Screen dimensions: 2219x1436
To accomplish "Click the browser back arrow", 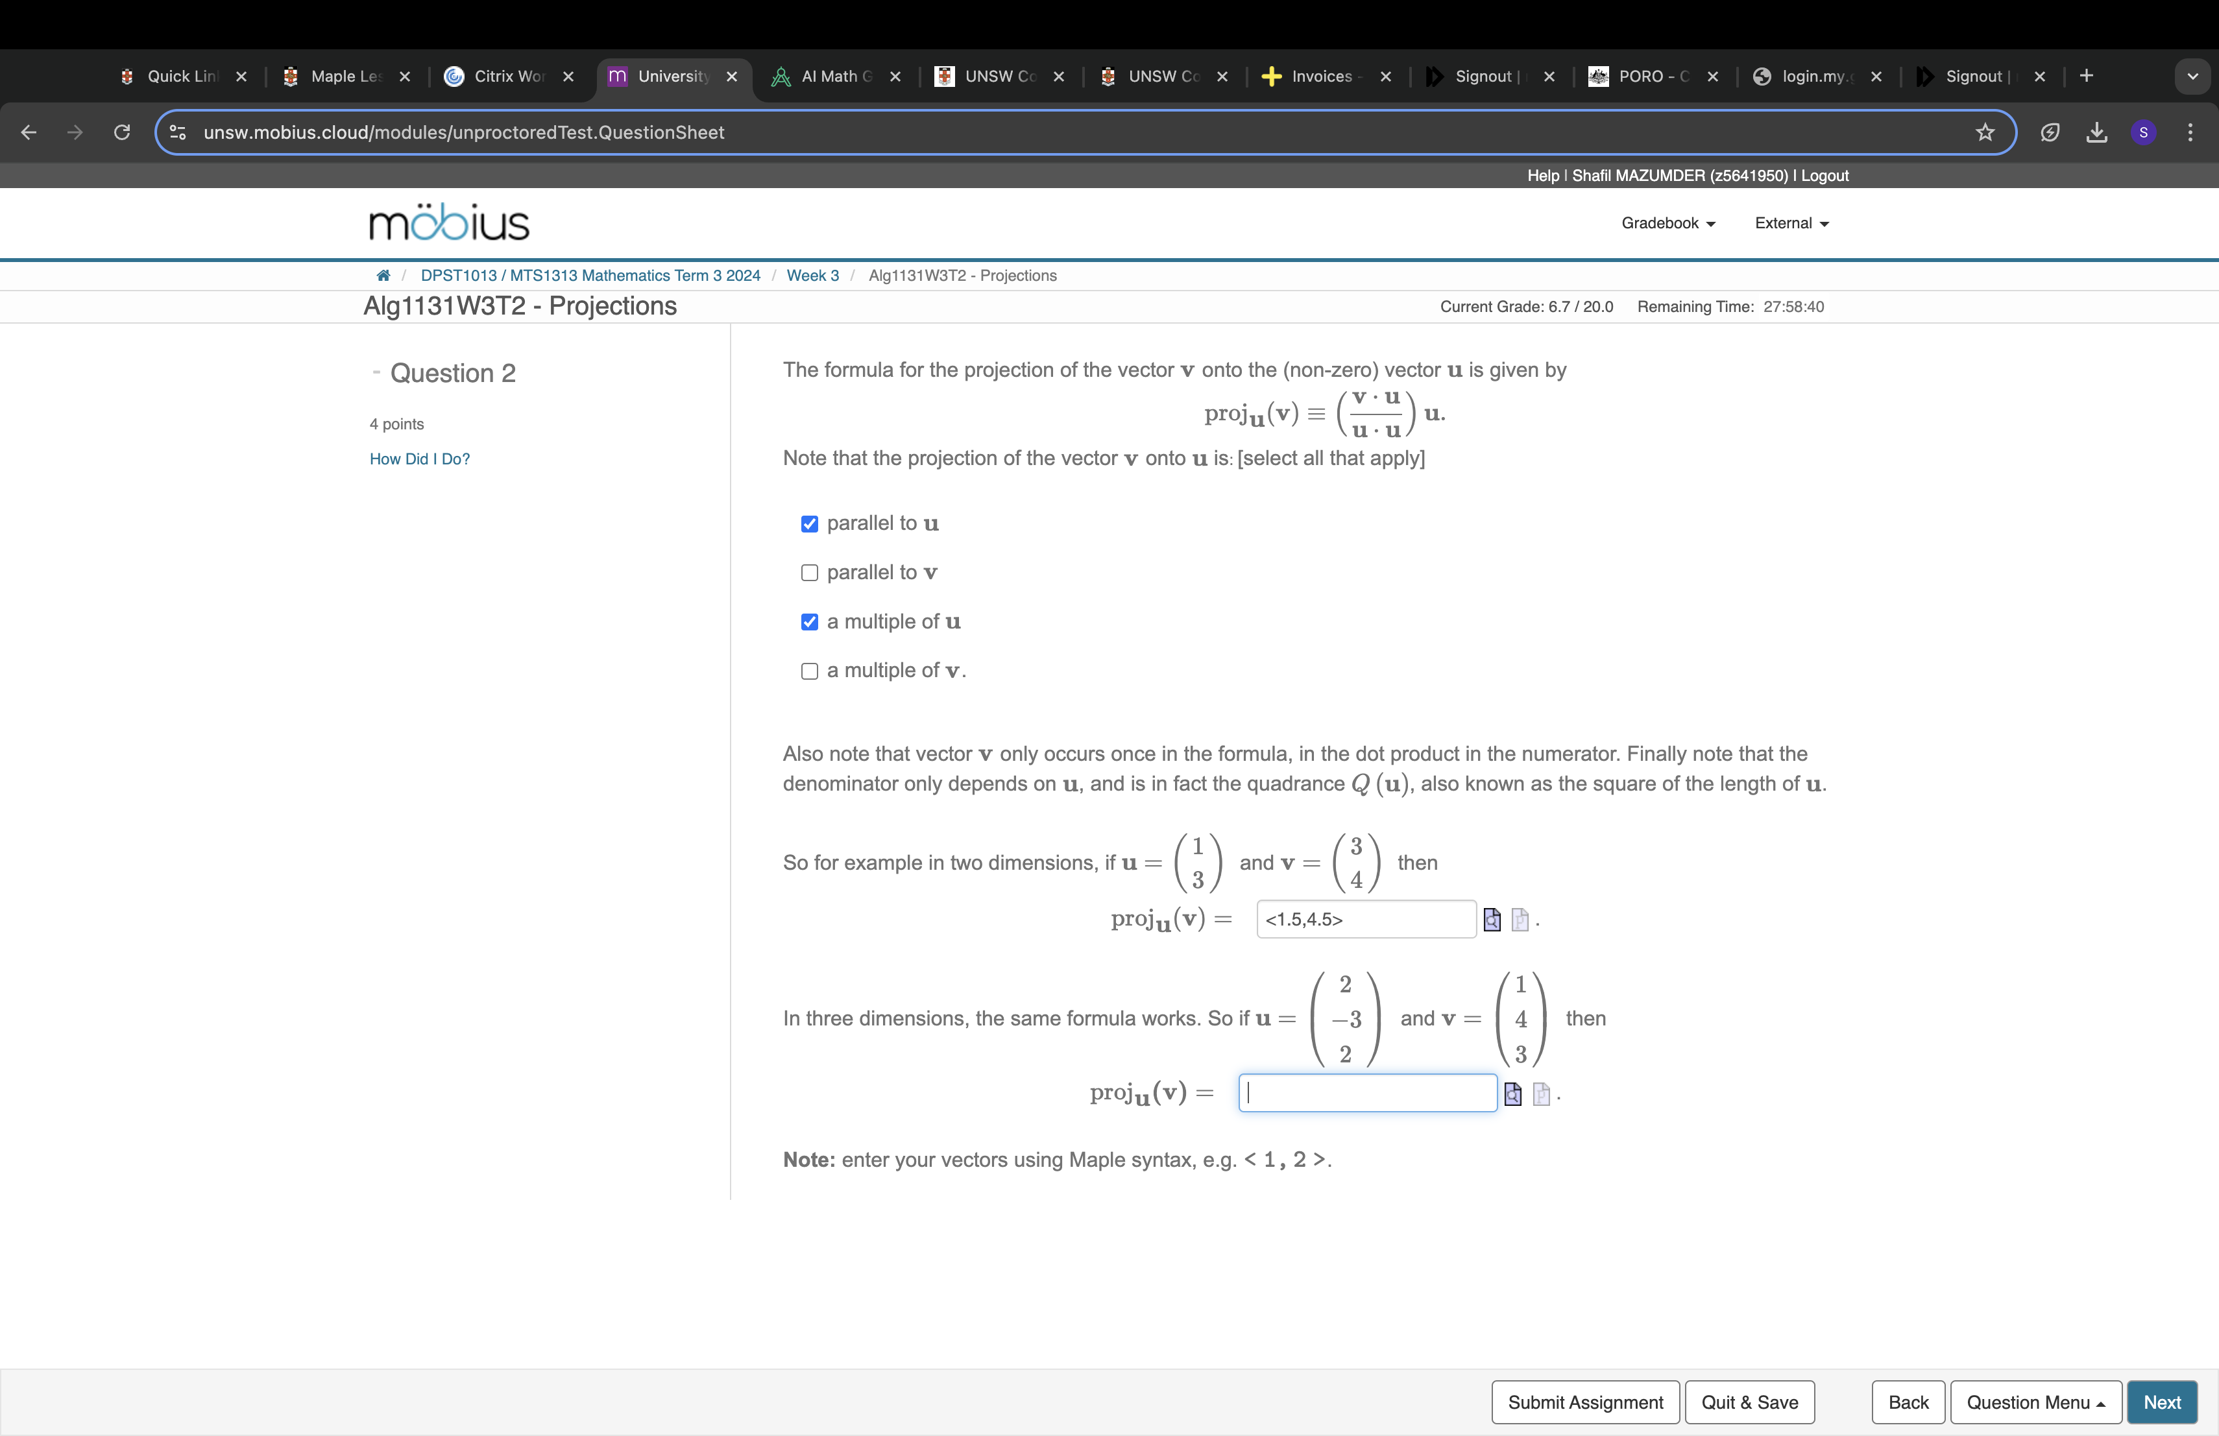I will pos(29,132).
